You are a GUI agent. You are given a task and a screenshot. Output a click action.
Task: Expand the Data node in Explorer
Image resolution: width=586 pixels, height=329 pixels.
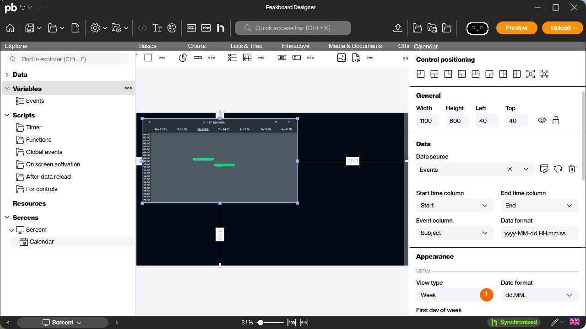tap(7, 74)
